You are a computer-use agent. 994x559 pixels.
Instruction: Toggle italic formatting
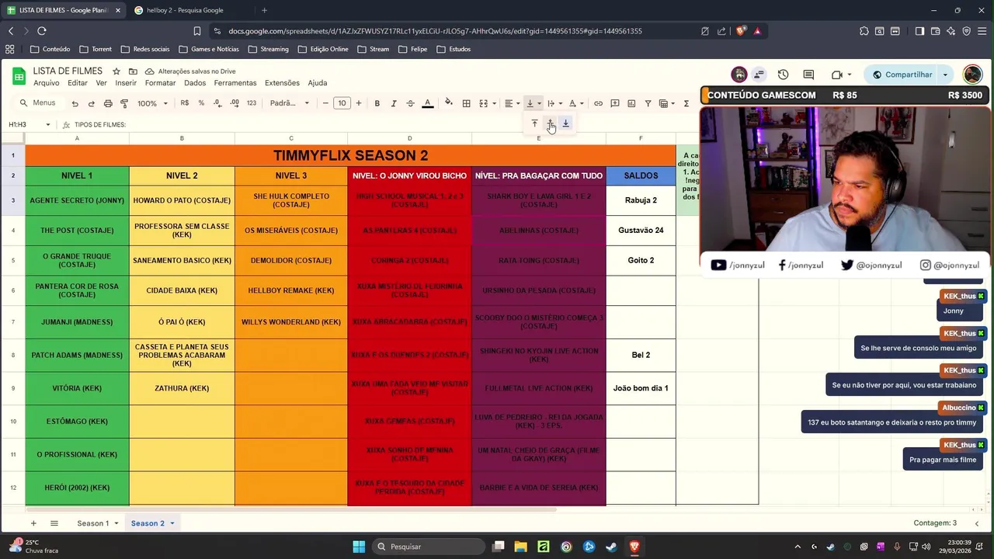(x=394, y=103)
